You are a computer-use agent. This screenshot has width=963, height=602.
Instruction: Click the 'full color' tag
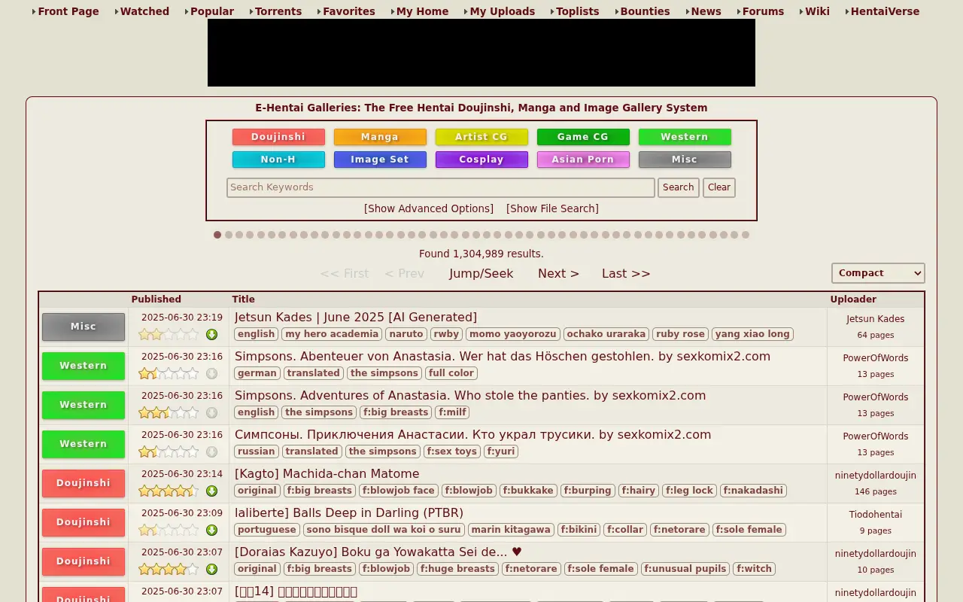[451, 373]
